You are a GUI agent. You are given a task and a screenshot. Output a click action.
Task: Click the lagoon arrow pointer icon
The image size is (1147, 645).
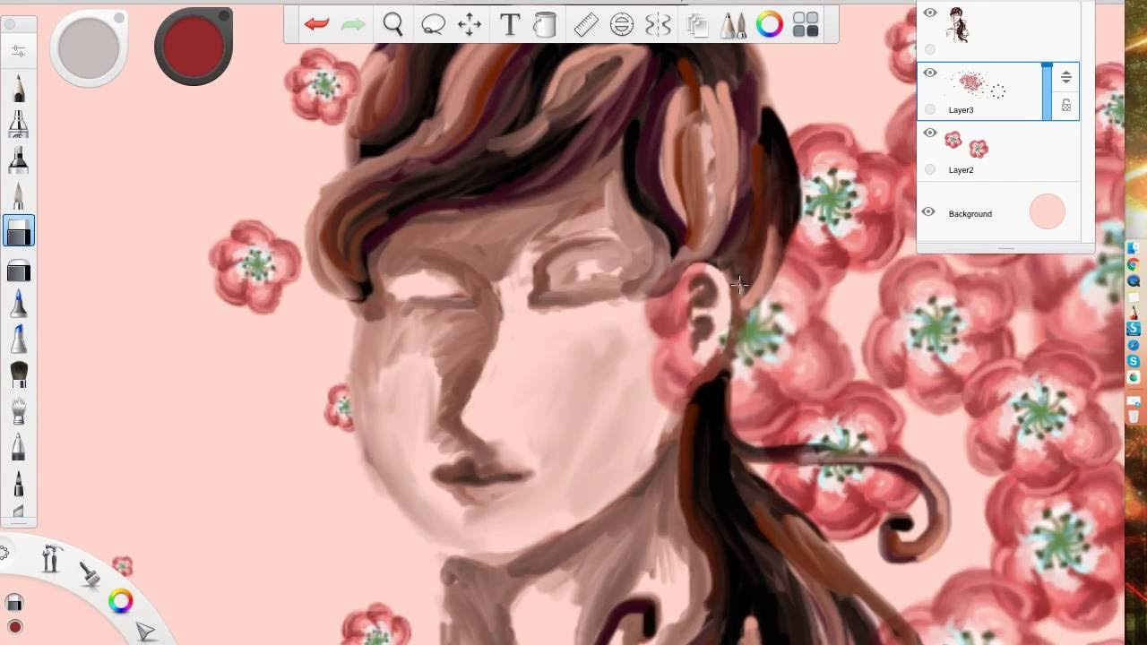[x=145, y=632]
